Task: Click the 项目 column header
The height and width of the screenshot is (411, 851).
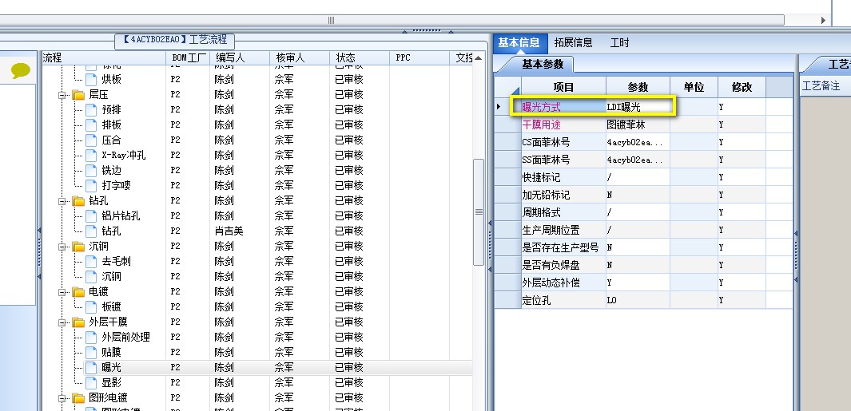Action: pyautogui.click(x=563, y=87)
